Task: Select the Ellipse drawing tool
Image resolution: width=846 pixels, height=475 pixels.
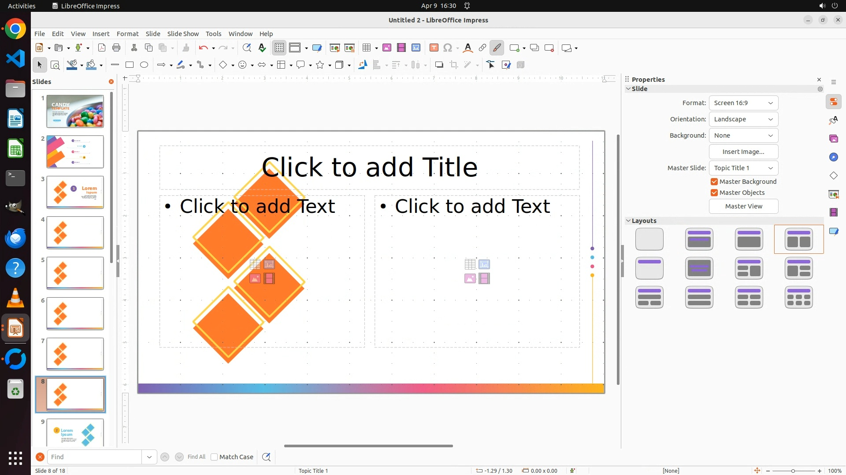Action: coord(144,65)
